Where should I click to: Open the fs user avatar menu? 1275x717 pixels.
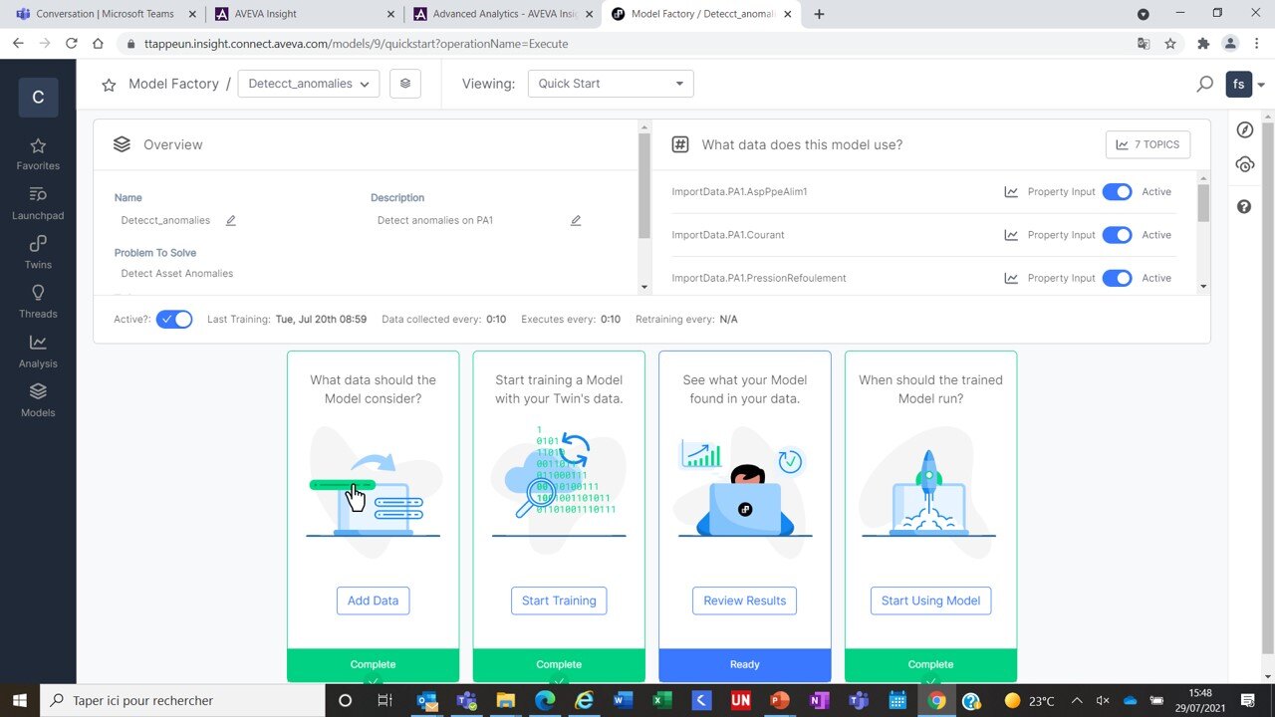coord(1238,85)
